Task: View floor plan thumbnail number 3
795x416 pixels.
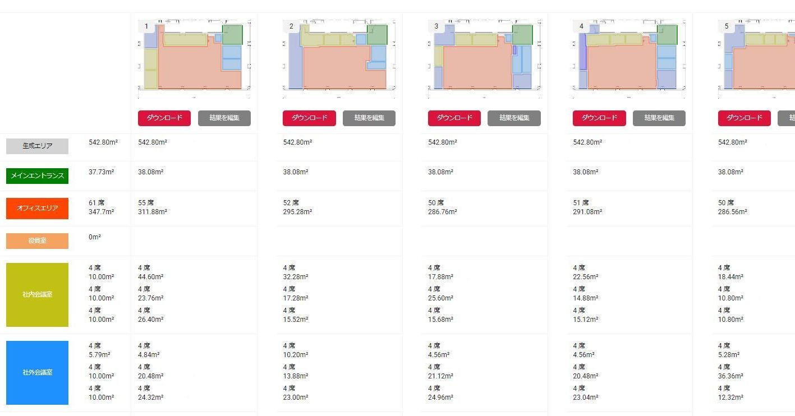Action: pos(484,57)
